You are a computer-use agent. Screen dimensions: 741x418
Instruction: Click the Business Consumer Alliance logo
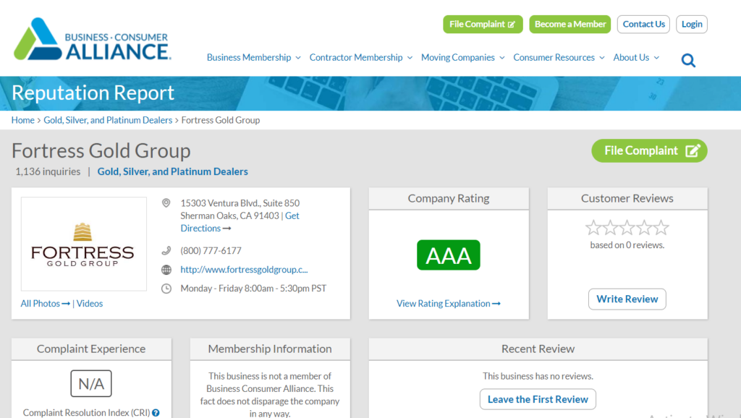93,39
